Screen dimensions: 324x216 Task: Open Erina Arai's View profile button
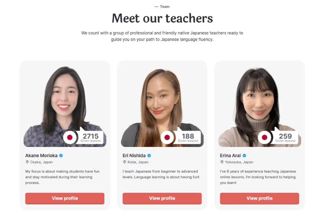tap(260, 198)
